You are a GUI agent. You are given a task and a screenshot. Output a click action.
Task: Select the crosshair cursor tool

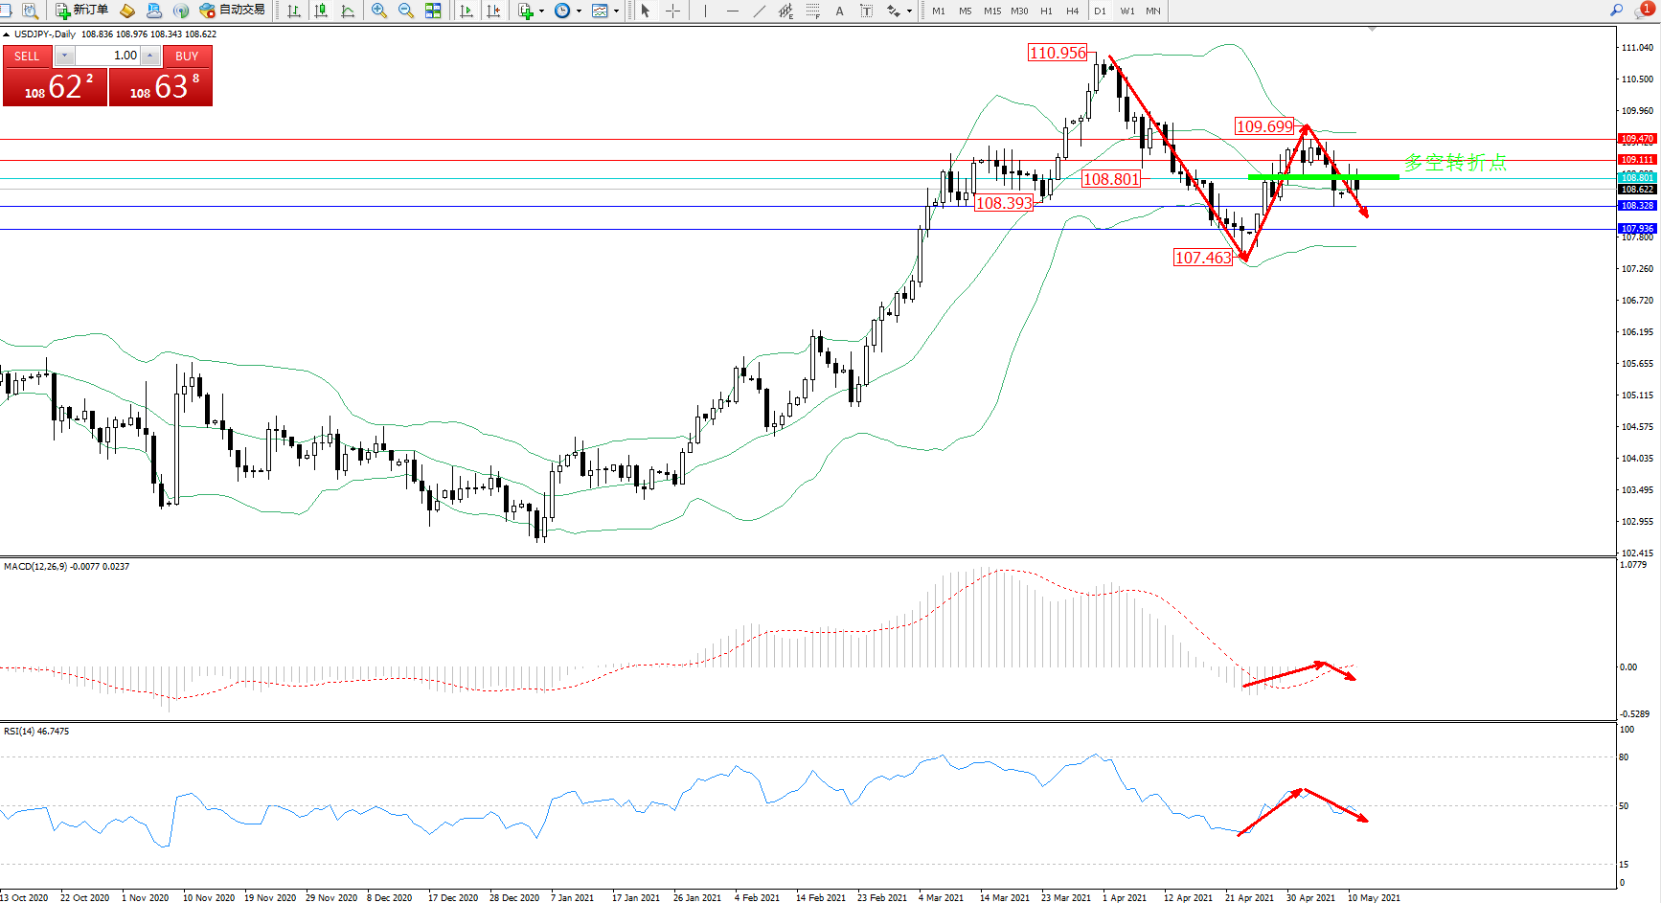point(673,11)
